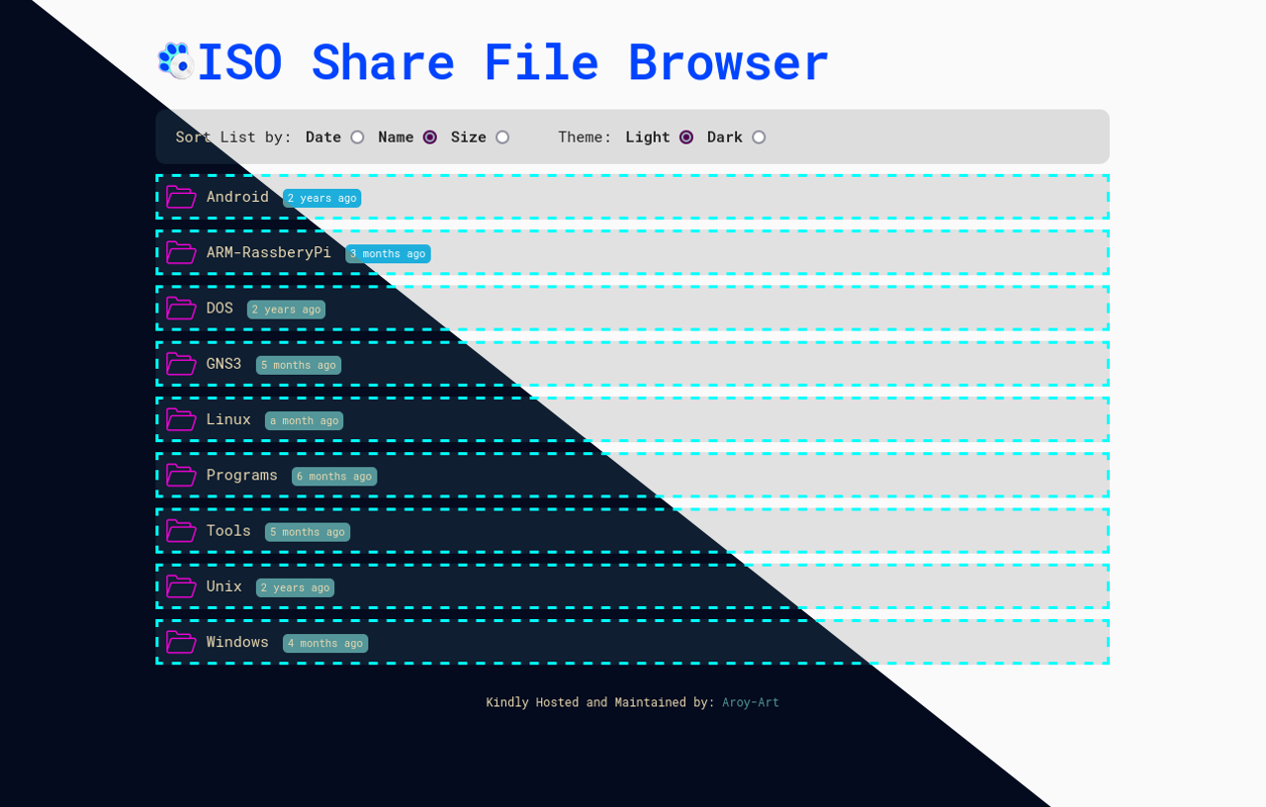
Task: Switch to the Dark theme
Action: point(759,137)
